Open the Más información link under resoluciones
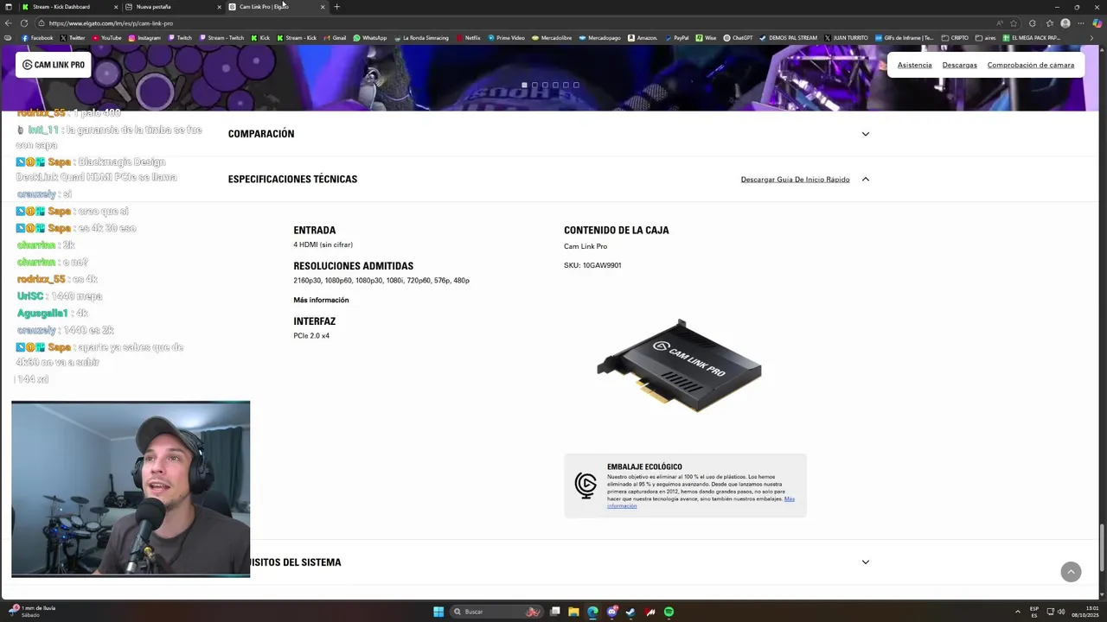1107x622 pixels. click(321, 300)
